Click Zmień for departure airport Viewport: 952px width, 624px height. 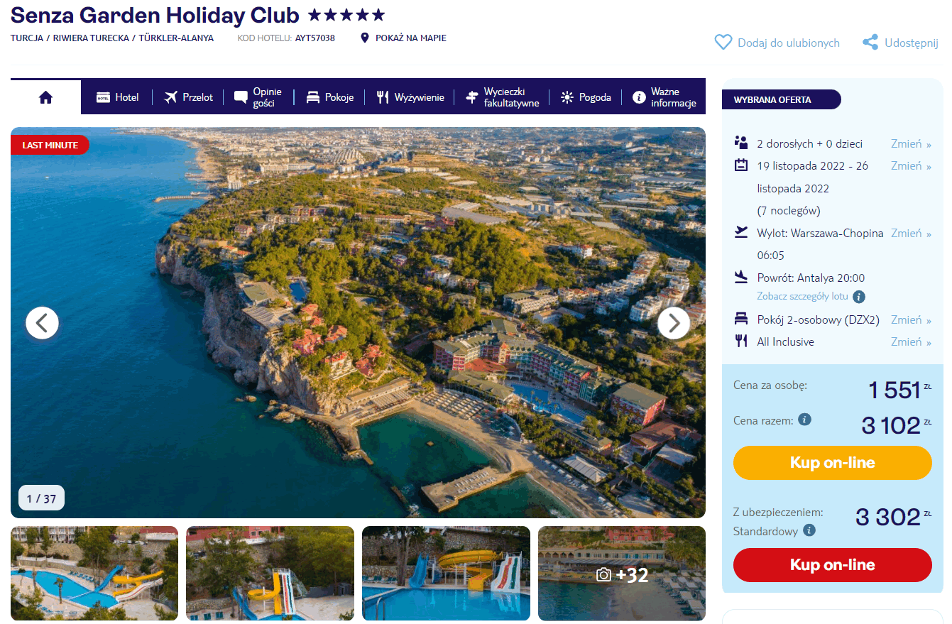[x=911, y=233]
